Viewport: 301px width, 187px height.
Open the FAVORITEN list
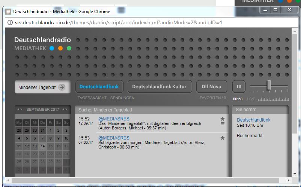pyautogui.click(x=213, y=98)
